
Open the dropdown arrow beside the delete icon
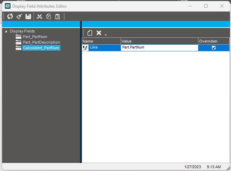click(x=106, y=35)
